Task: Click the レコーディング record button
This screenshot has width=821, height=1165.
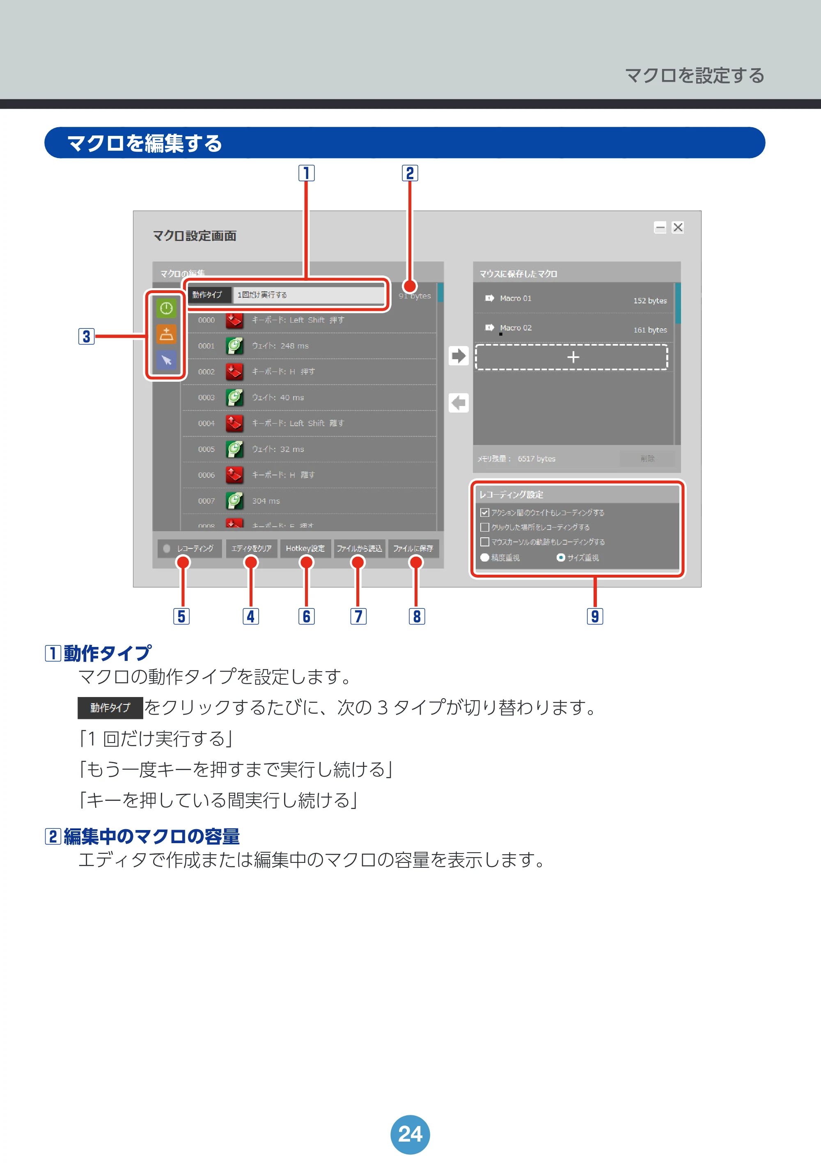Action: click(x=189, y=548)
